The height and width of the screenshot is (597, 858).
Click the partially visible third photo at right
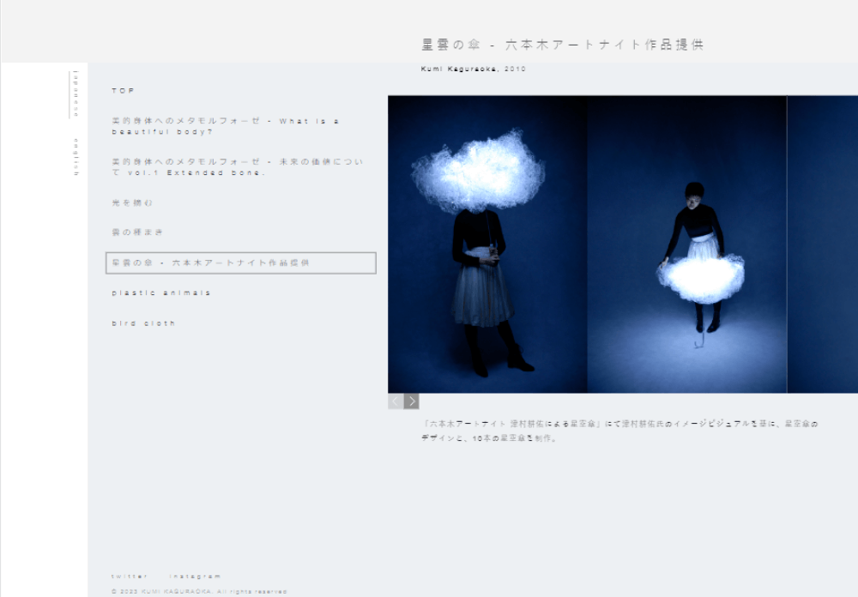822,244
